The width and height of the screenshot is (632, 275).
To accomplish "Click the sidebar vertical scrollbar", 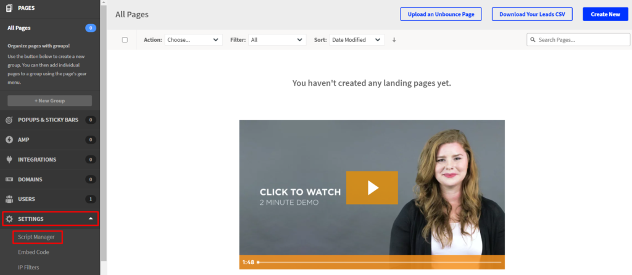I will point(104,133).
